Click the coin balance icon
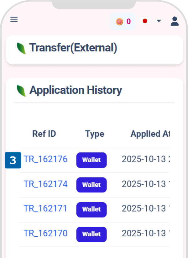The image size is (188, 258). [119, 22]
